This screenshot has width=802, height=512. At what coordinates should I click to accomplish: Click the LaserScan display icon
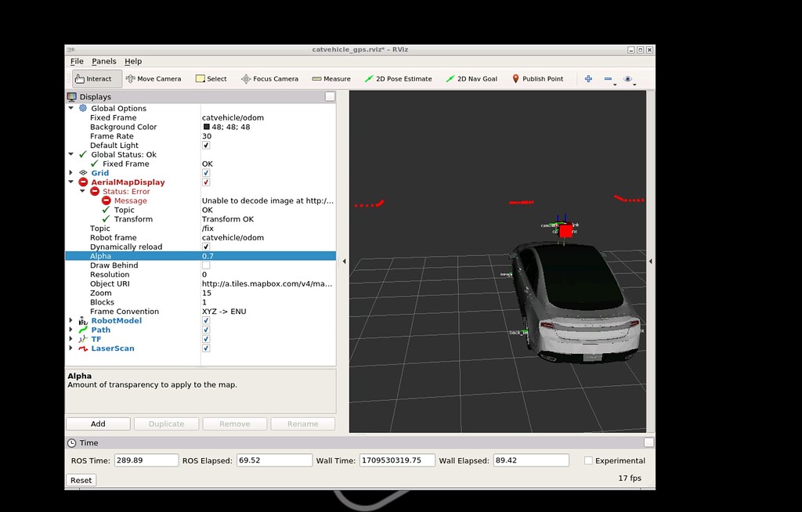pyautogui.click(x=83, y=348)
